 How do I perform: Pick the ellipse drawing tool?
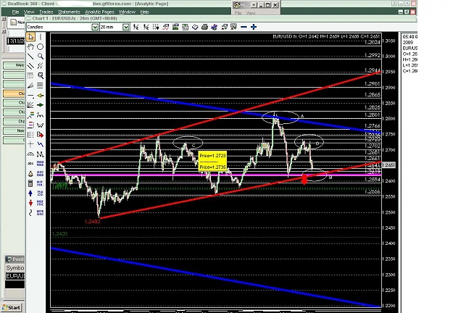(41, 46)
